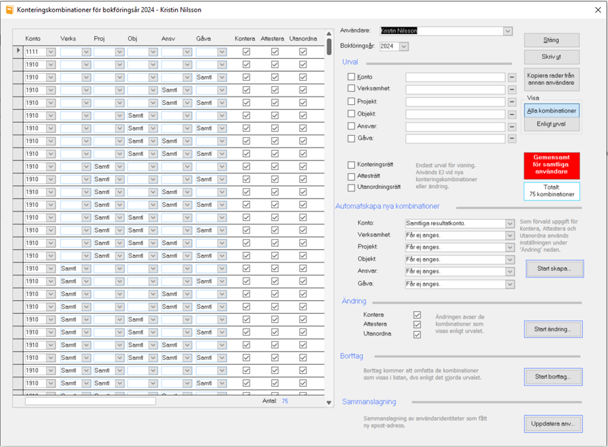Click the browse ellipsis button beside Konto filter

[512, 77]
